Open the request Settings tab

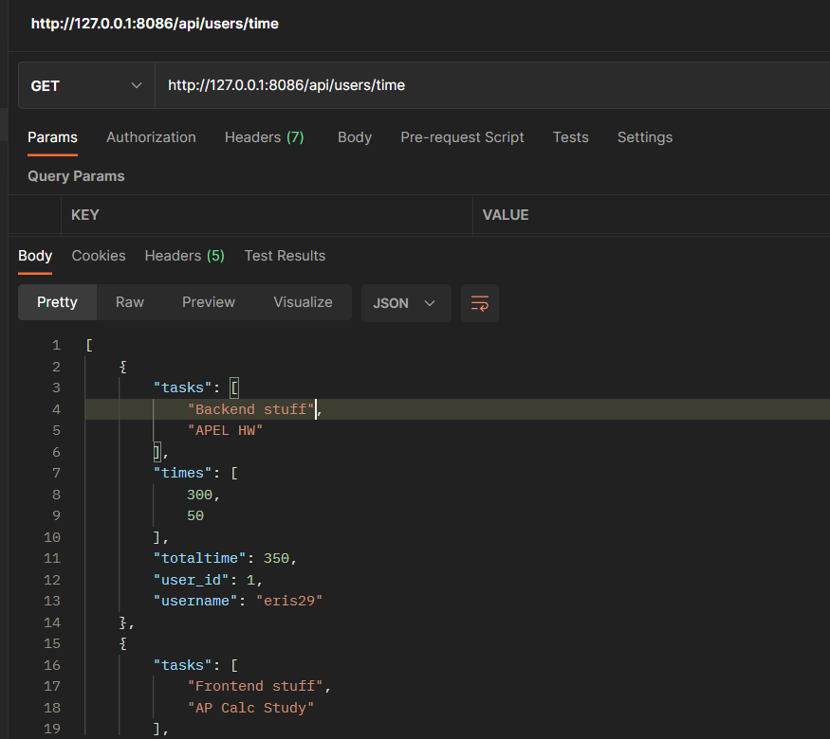tap(644, 136)
